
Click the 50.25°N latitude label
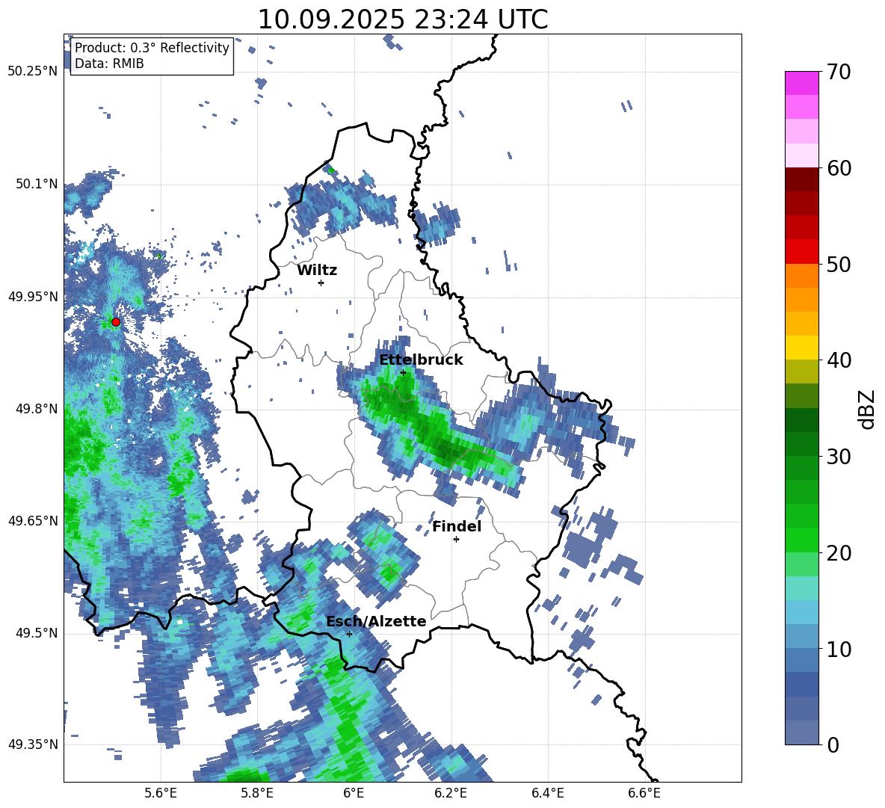tap(33, 72)
